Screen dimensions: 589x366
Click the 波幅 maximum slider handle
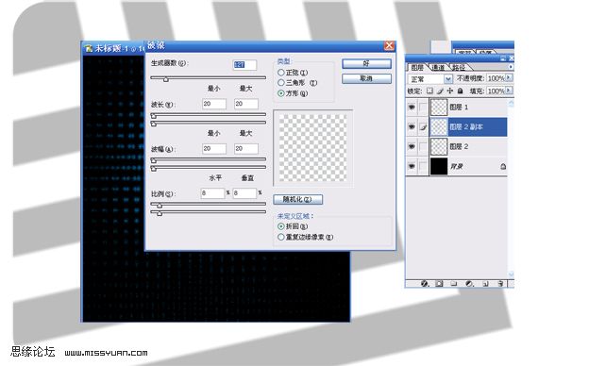(154, 169)
